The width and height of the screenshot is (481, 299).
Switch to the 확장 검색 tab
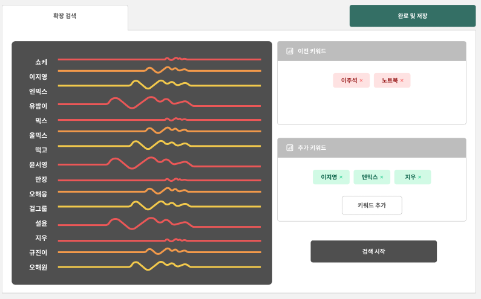click(x=65, y=16)
